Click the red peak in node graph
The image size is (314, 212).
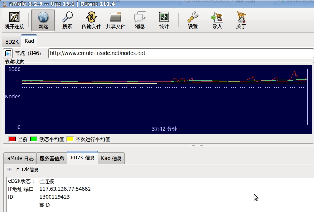point(294,73)
